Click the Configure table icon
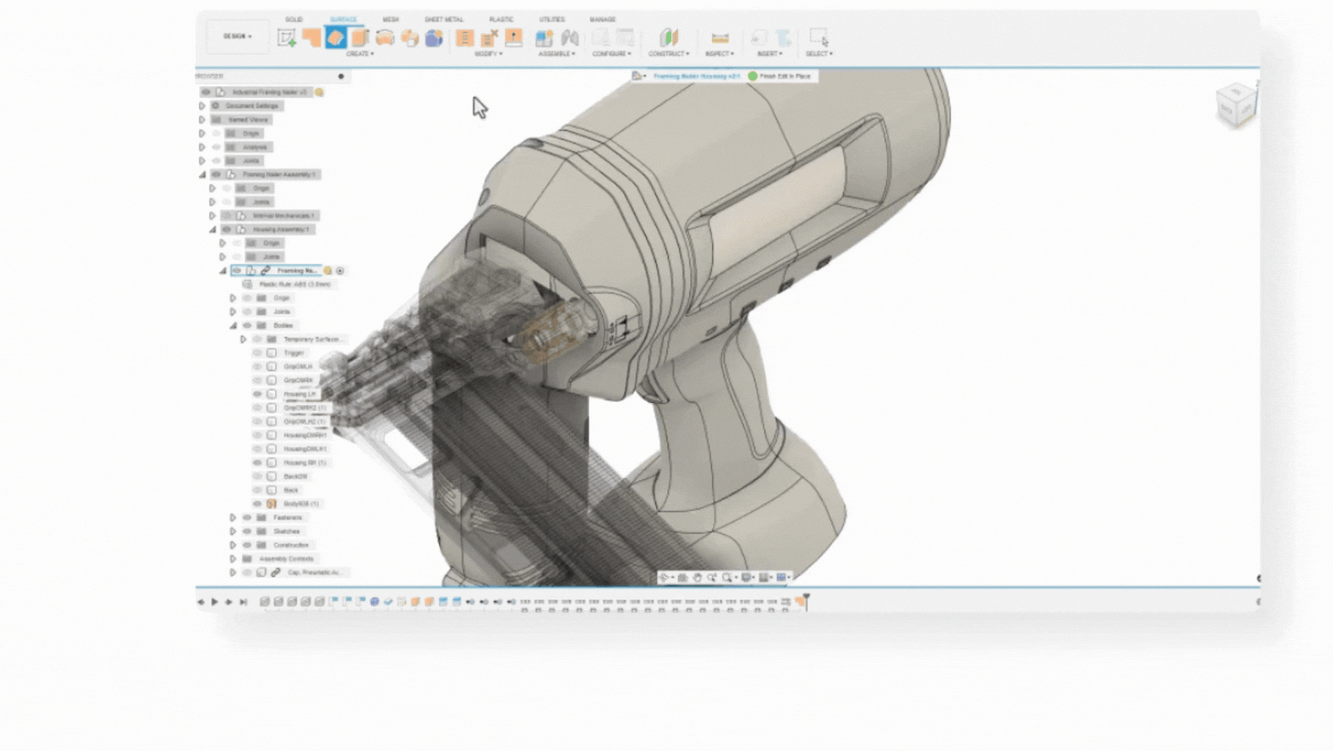The height and width of the screenshot is (751, 1333). pyautogui.click(x=625, y=38)
